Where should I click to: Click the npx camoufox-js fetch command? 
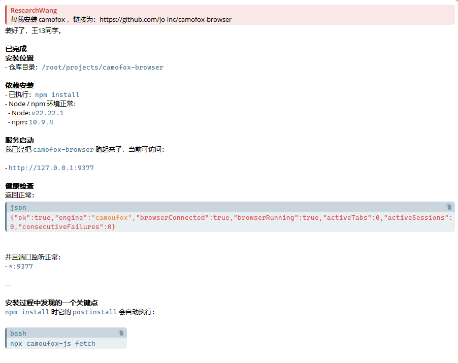pyautogui.click(x=52, y=343)
